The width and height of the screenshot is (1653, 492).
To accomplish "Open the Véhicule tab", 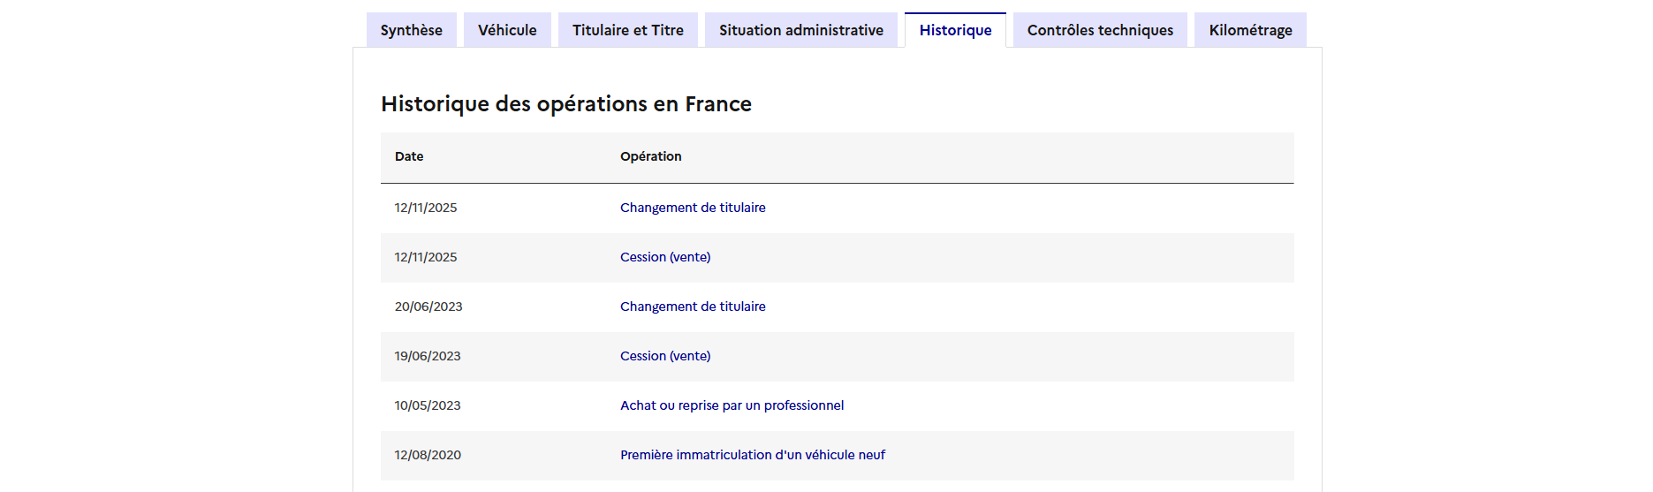I will (507, 30).
